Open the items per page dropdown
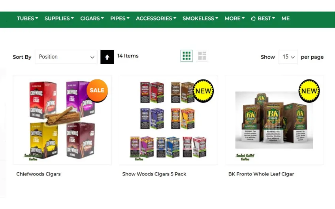Viewport: 335px width, 209px height. pyautogui.click(x=288, y=57)
